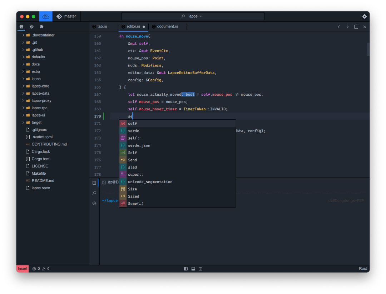Click the unsaved dot on editor.rs tab
Screen dimensions: 386x294
144,26
